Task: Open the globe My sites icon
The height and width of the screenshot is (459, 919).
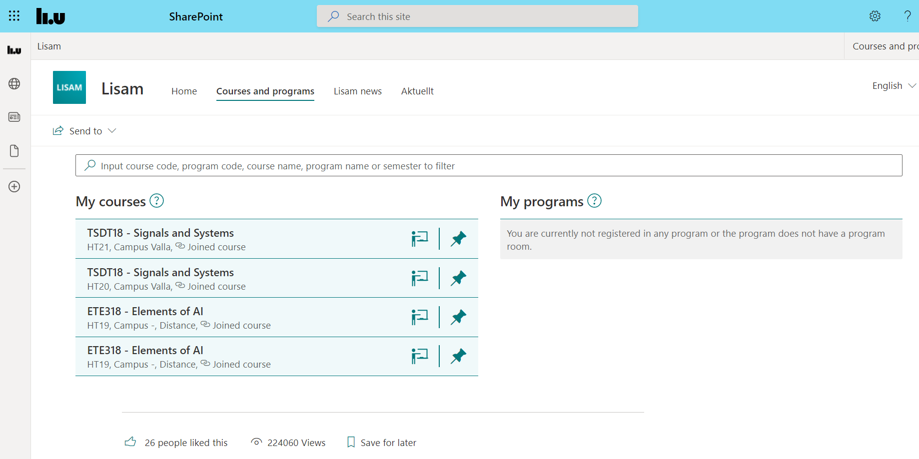Action: click(x=14, y=83)
